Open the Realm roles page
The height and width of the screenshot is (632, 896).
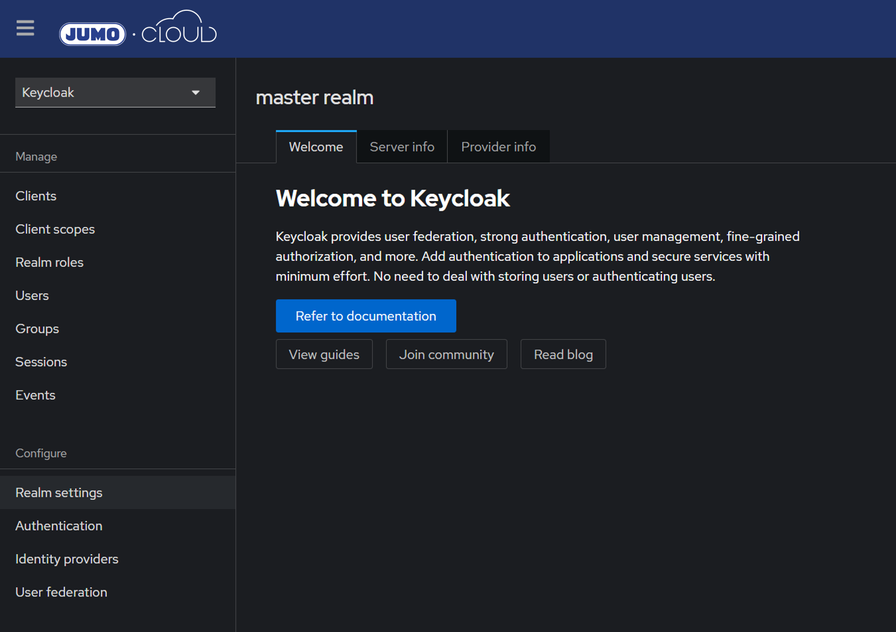tap(49, 263)
